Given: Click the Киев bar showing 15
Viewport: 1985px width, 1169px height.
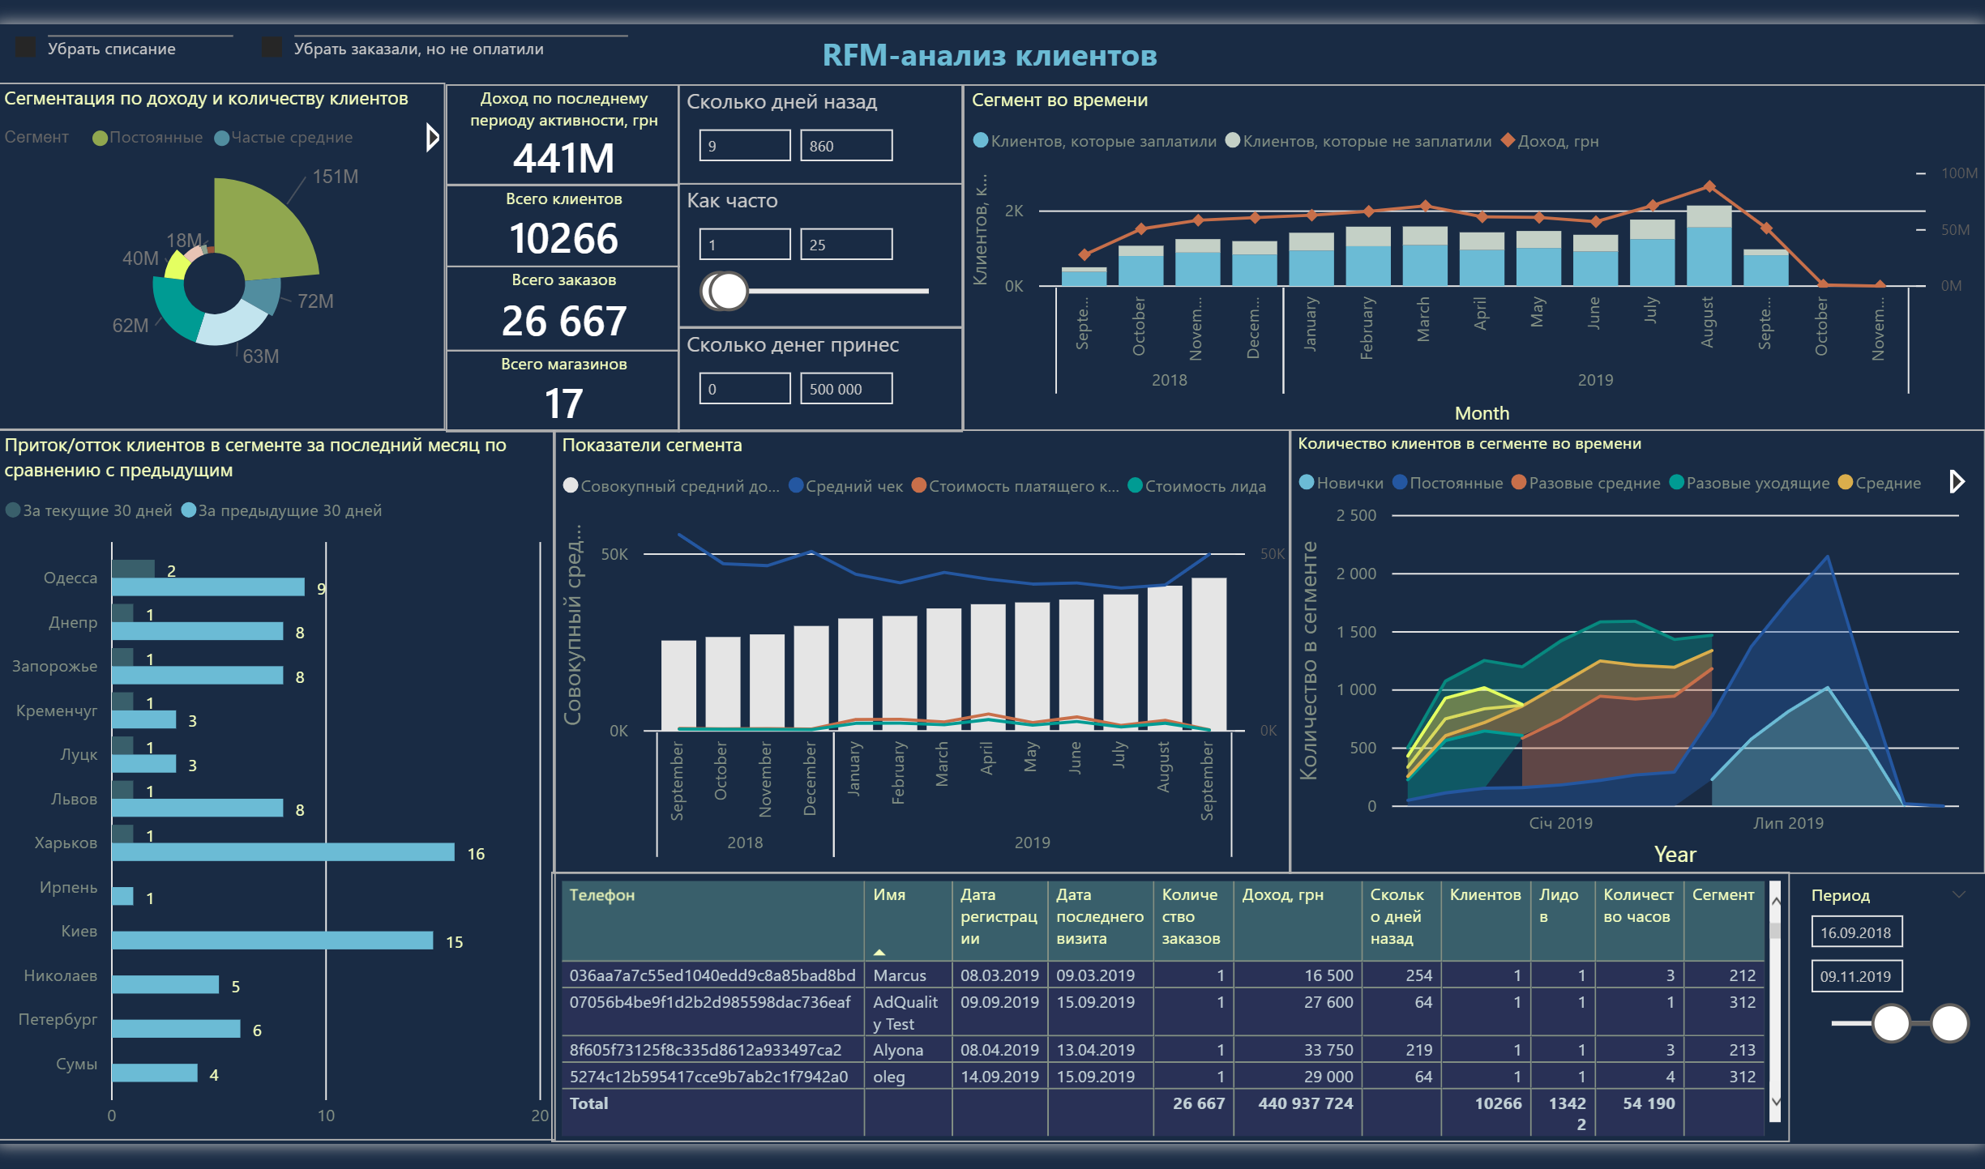Looking at the screenshot, I should 272,941.
